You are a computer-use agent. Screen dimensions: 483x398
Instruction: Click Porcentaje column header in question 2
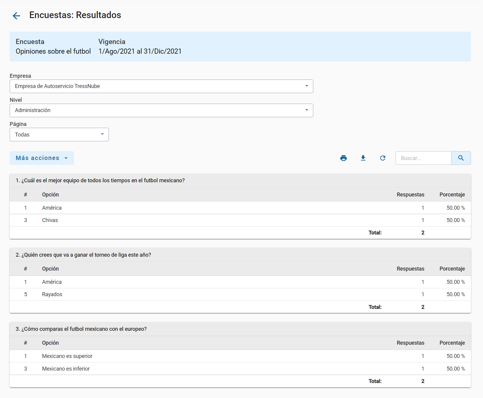click(452, 269)
